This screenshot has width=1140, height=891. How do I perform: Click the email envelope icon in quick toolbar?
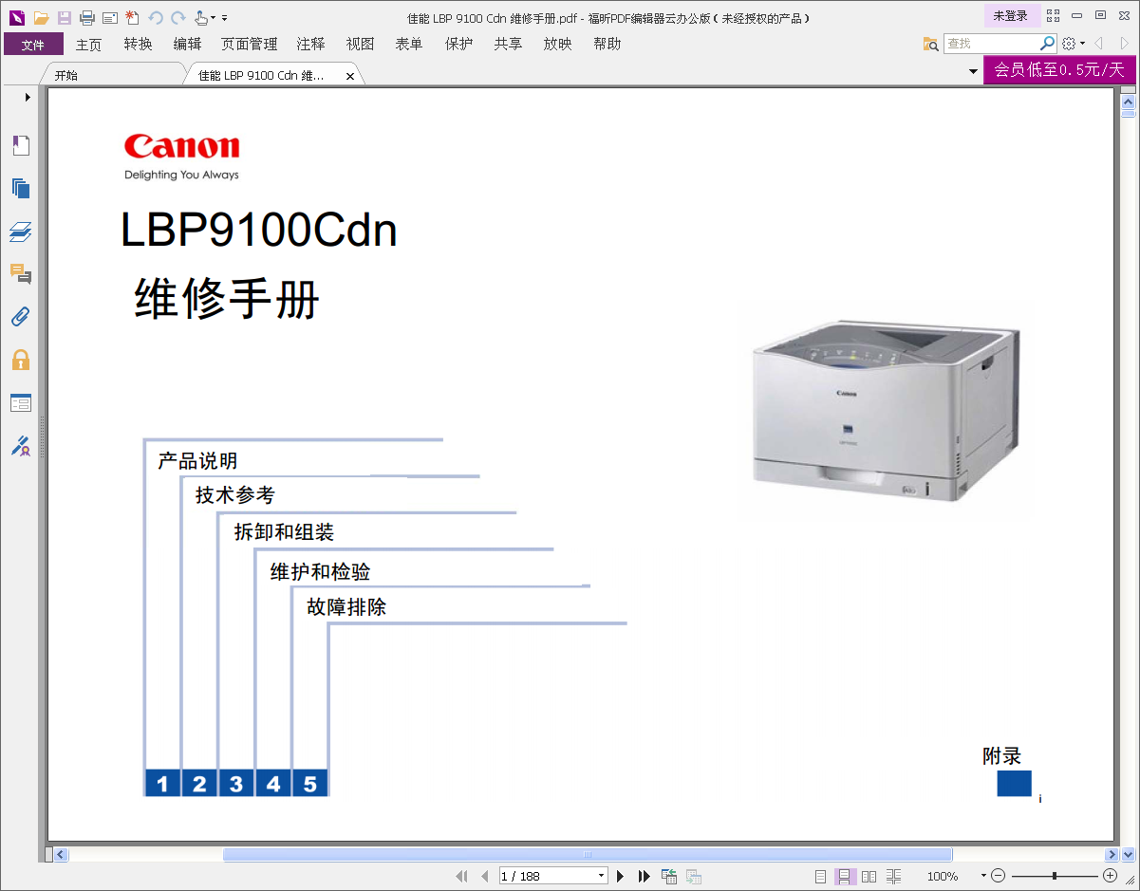109,17
